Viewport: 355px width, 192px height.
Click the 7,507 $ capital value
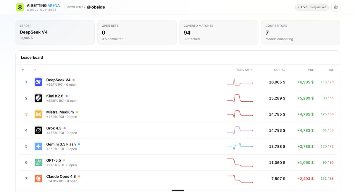(x=278, y=179)
